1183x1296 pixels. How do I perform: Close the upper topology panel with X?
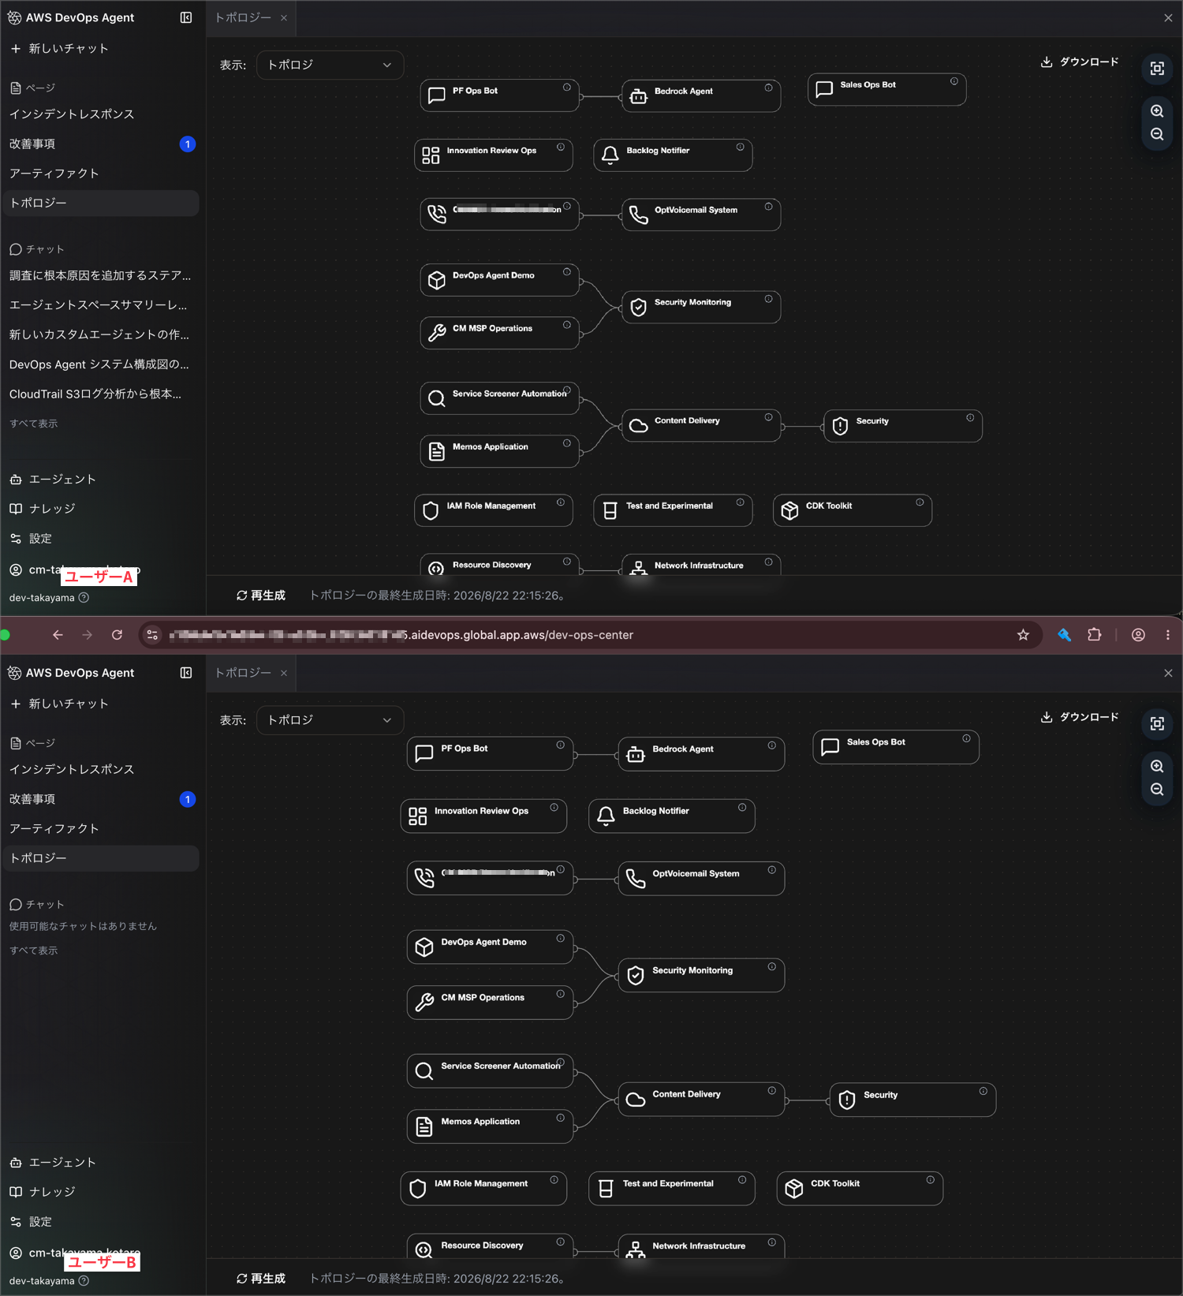coord(1168,17)
